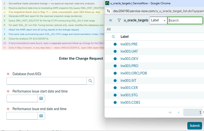Select the lnx001:SIT target link
Image resolution: width=204 pixels, height=131 pixels.
click(x=128, y=81)
